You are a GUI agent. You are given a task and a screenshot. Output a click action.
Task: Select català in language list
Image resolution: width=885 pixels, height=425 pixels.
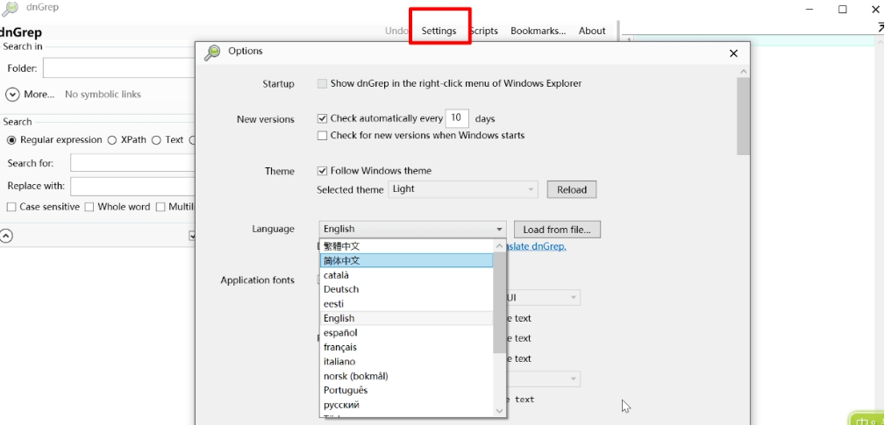click(x=406, y=275)
